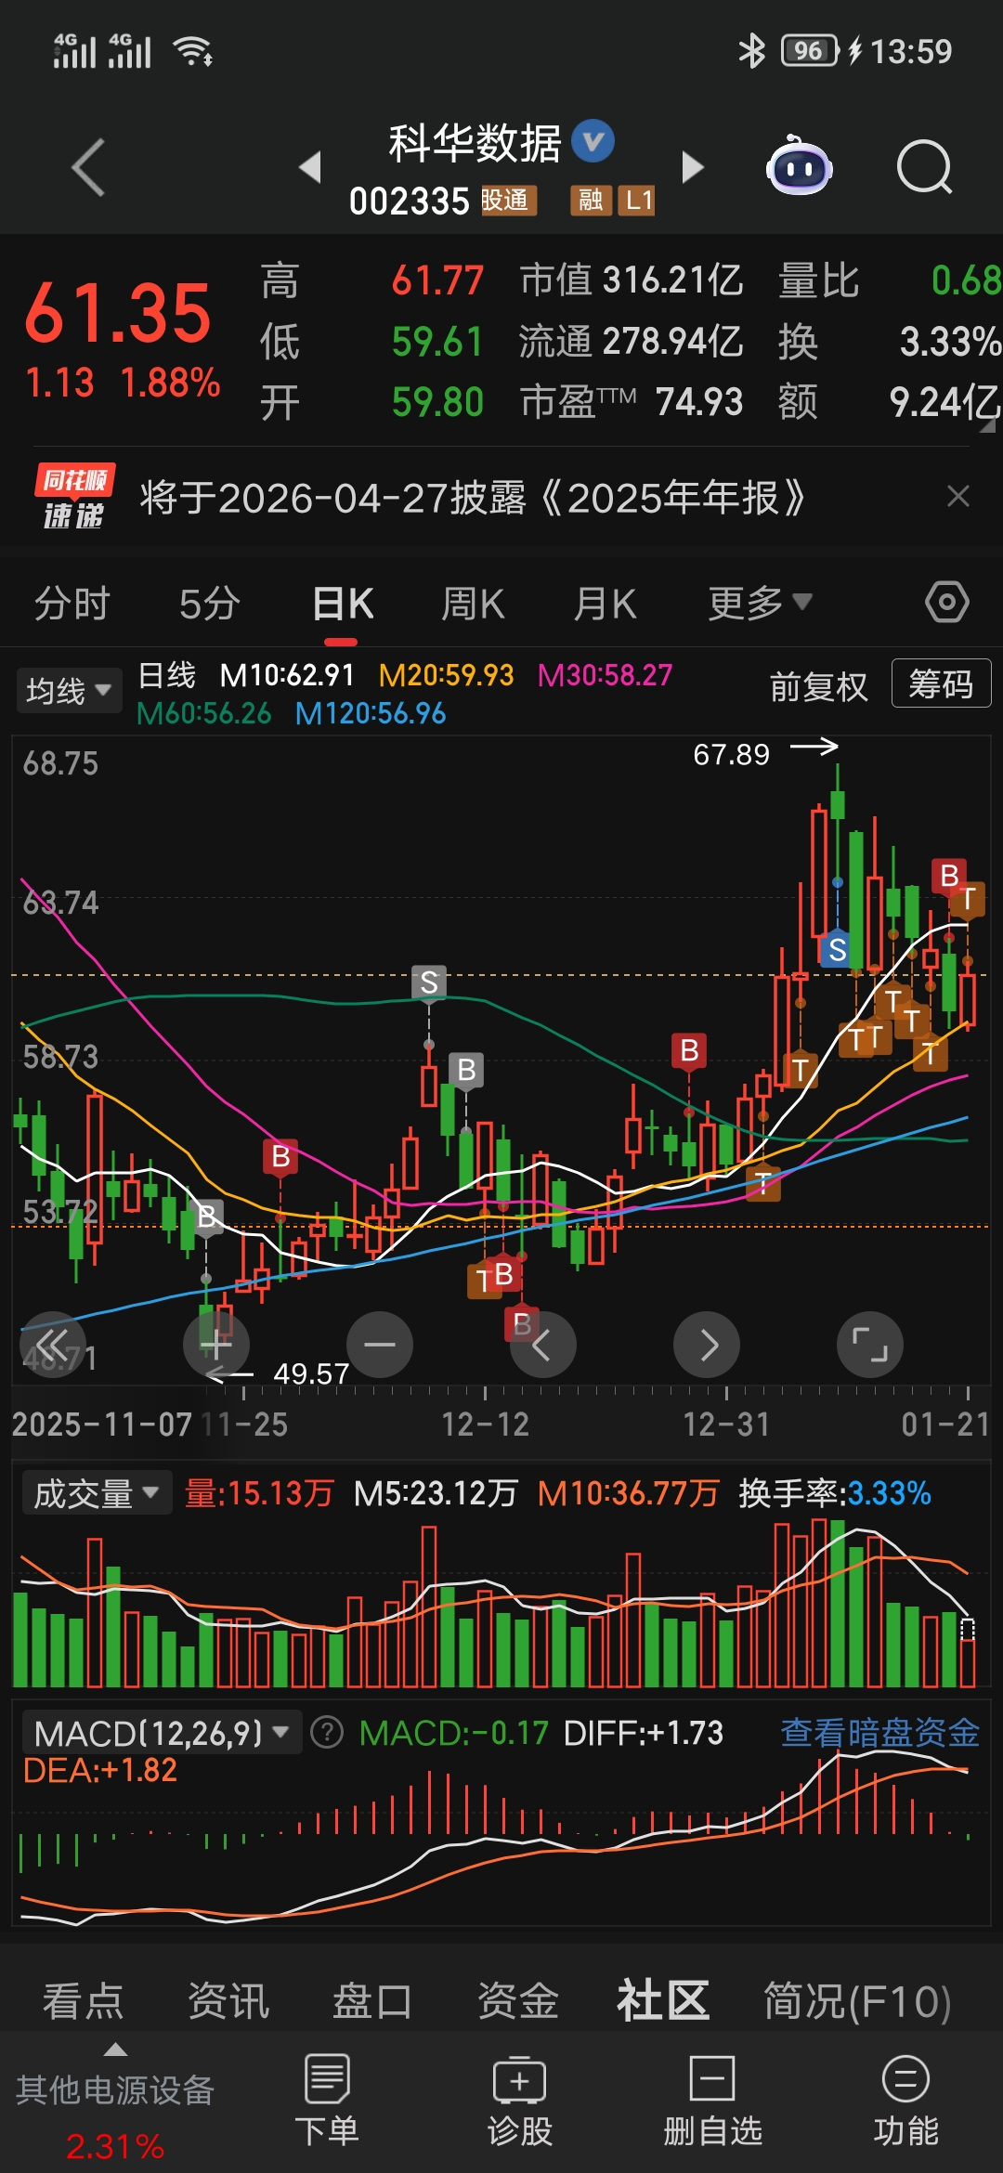
Task: Tap the verified V badge by 科华数据
Action: pyautogui.click(x=593, y=142)
